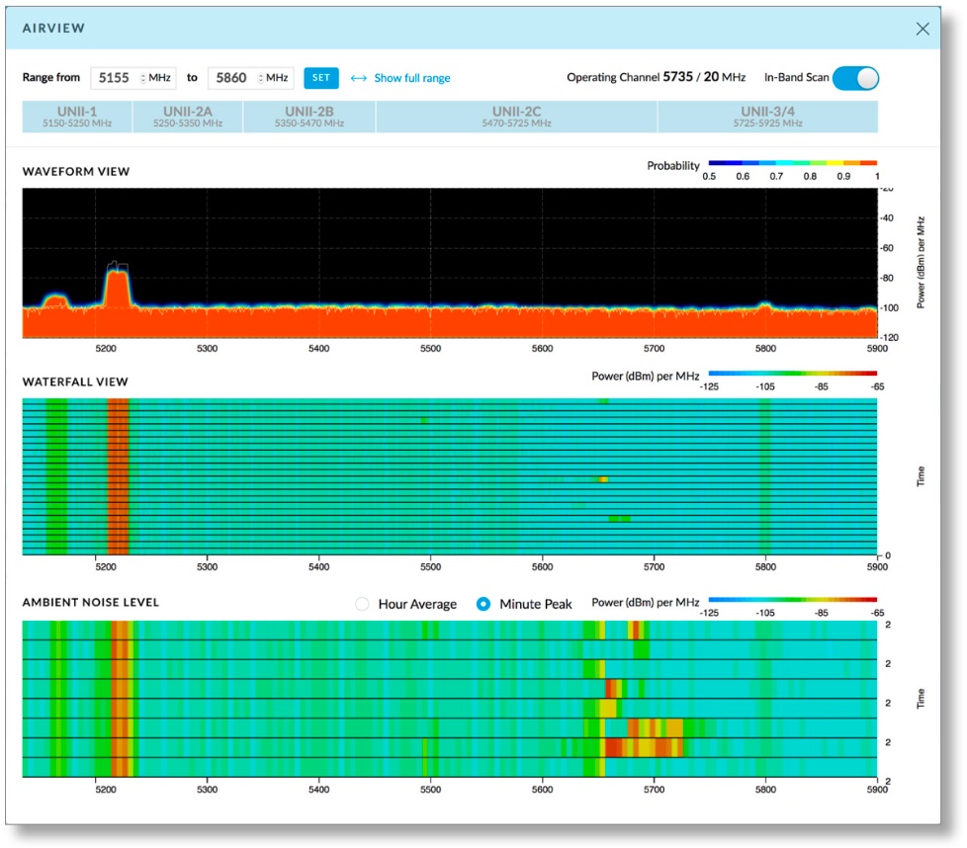This screenshot has width=967, height=848.
Task: Click the stepper arrows in the 5155 field
Action: pos(142,78)
